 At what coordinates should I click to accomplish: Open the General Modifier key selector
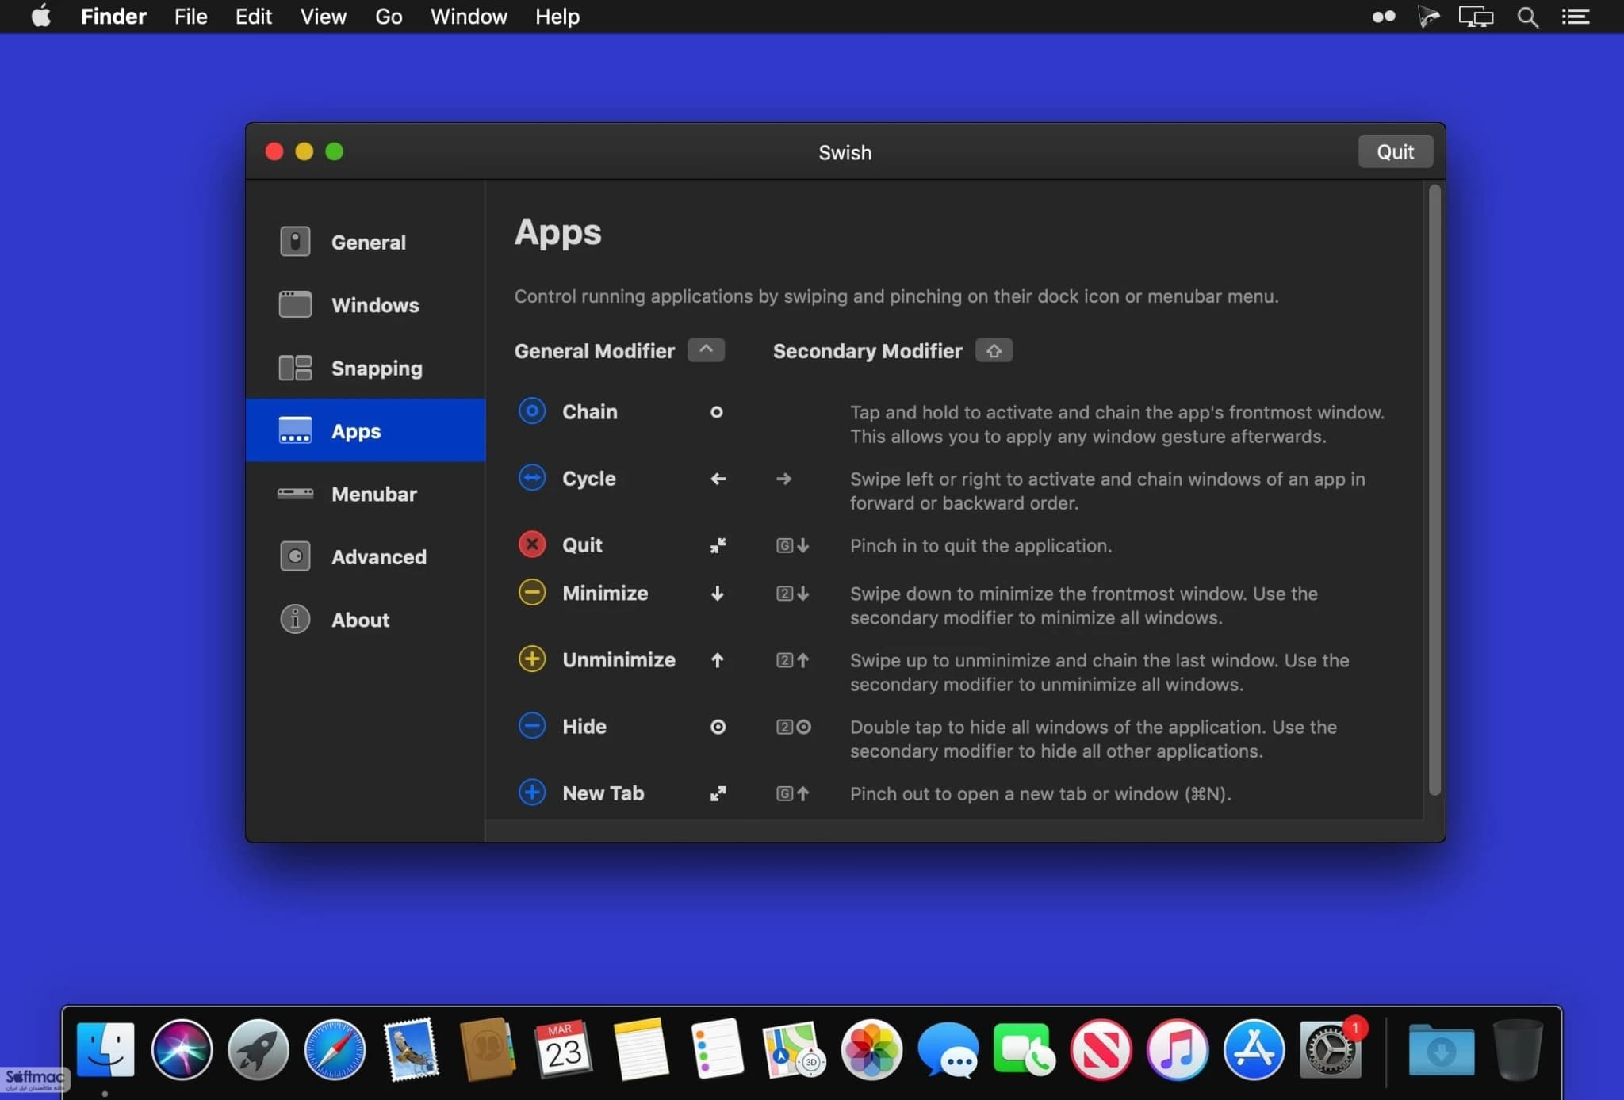pos(706,350)
